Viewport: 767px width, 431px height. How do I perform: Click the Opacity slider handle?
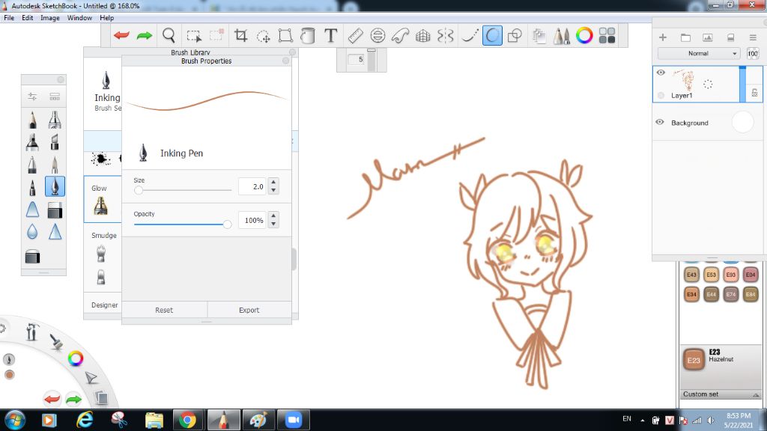coord(227,224)
